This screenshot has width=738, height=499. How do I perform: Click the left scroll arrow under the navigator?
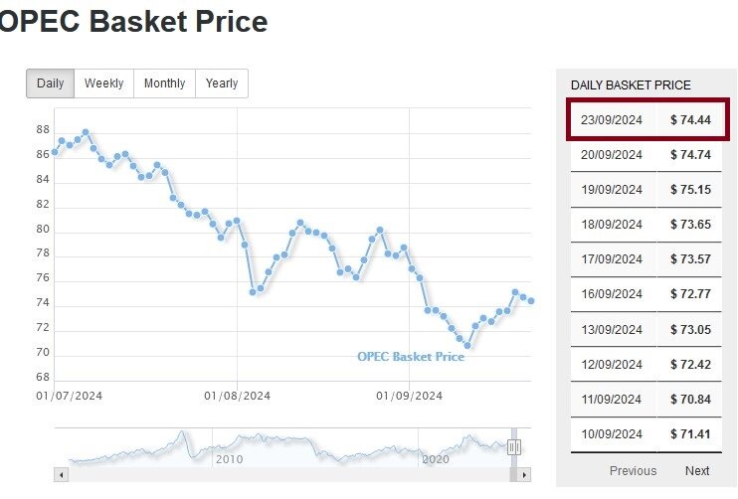(61, 475)
